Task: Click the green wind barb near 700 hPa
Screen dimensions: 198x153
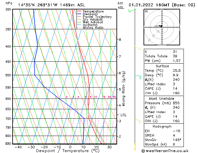Action: coord(137,119)
